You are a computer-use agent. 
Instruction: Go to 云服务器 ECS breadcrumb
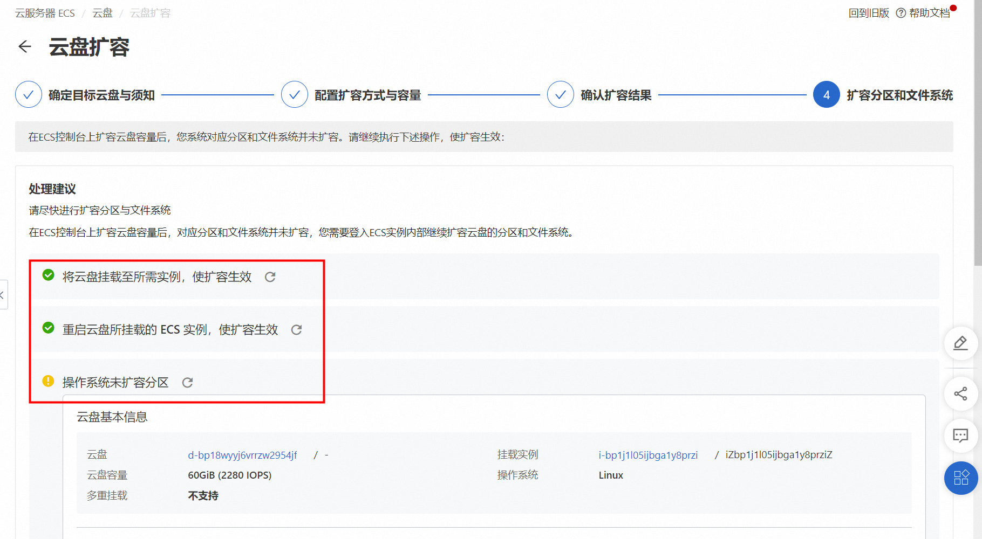tap(45, 13)
